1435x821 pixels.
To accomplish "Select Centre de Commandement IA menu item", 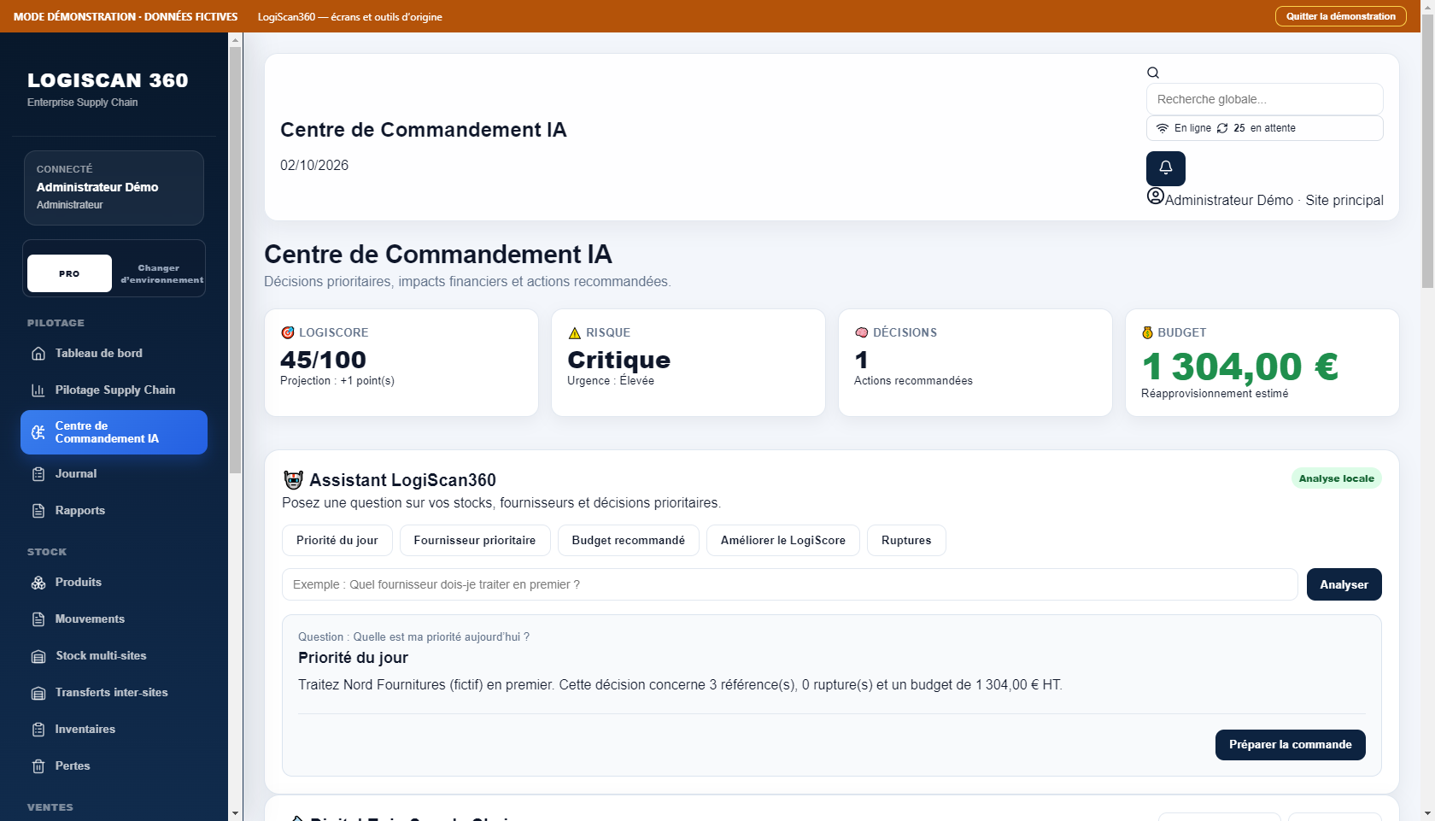I will 114,432.
